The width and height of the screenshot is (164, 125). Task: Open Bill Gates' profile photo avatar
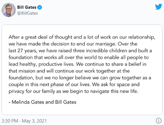9,10
